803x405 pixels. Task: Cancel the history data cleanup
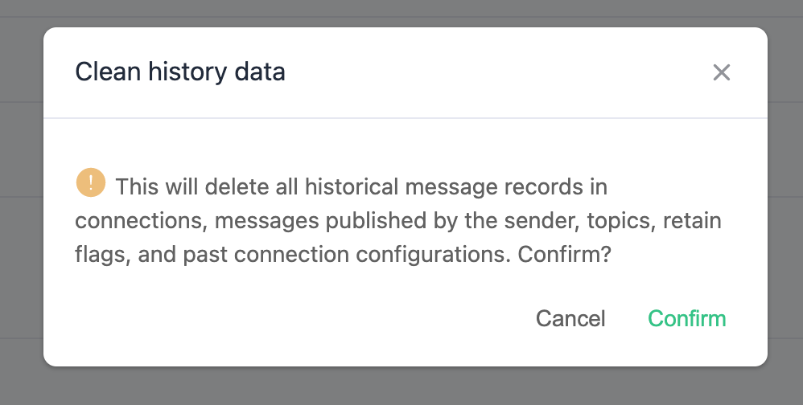click(570, 319)
